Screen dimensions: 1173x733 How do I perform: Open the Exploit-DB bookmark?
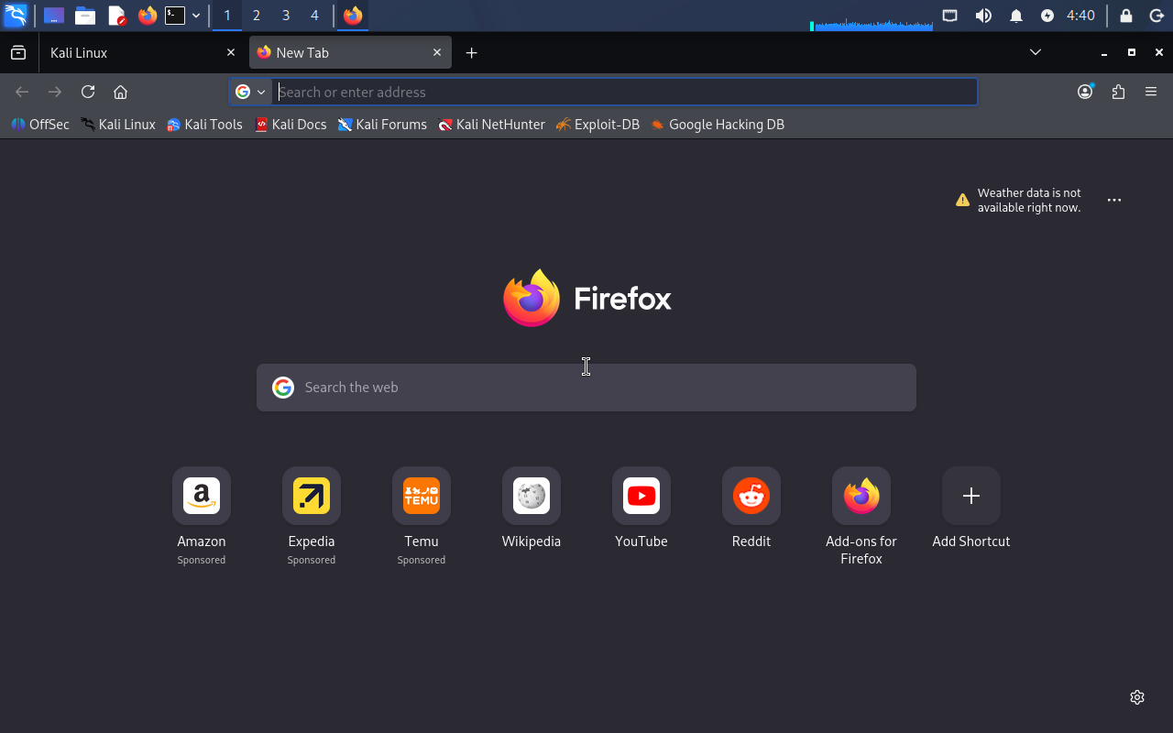597,125
